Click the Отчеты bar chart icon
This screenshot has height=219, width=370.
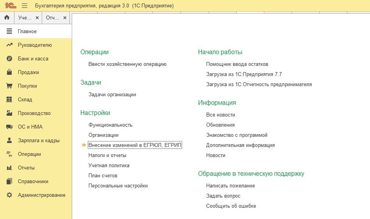coord(9,168)
